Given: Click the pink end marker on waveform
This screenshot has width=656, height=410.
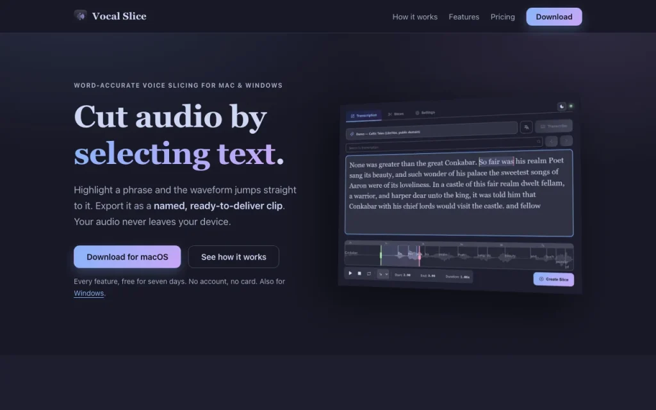Looking at the screenshot, I should 419,256.
